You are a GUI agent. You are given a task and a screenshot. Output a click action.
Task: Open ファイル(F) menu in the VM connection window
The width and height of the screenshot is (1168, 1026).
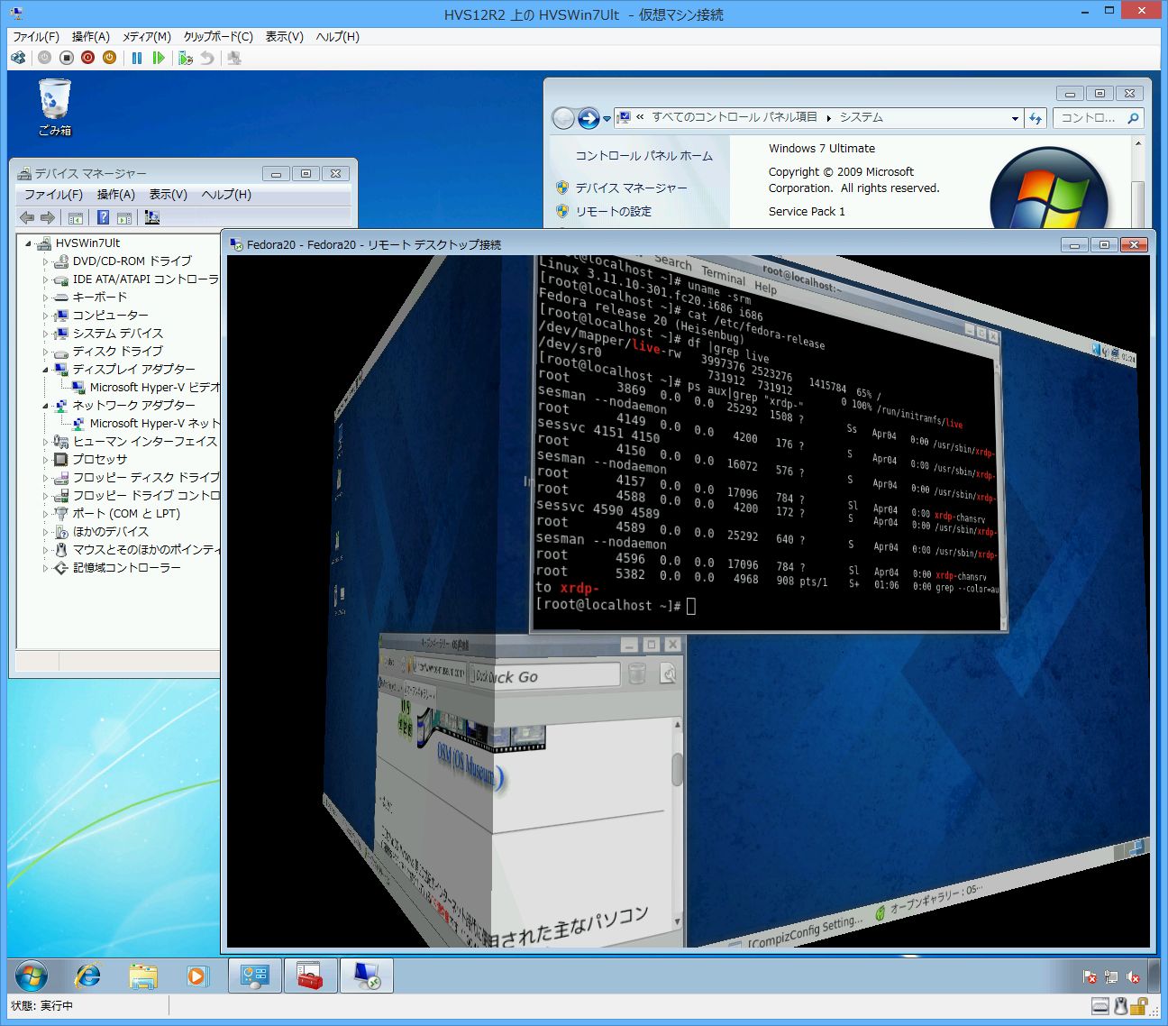tap(36, 37)
